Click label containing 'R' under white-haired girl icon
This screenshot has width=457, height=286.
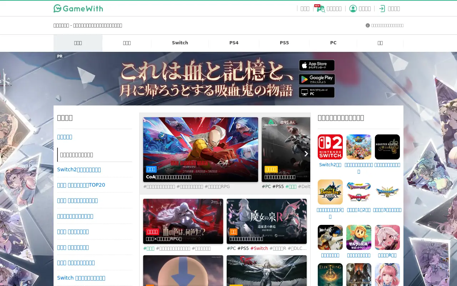coord(387,255)
